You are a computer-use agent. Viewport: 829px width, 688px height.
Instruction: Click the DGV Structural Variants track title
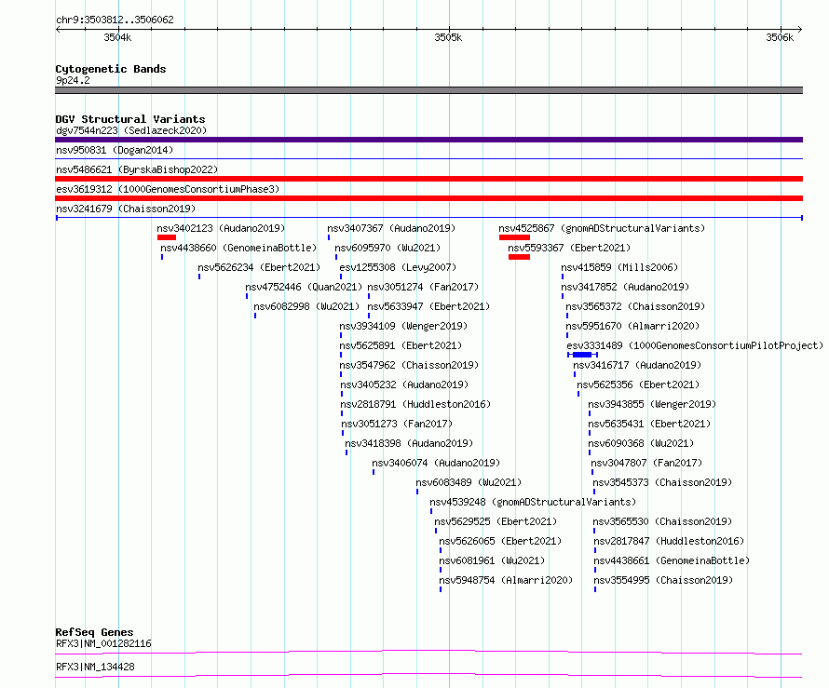(x=130, y=119)
